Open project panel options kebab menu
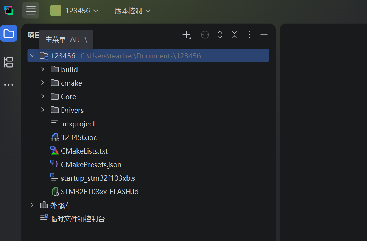 (x=249, y=35)
